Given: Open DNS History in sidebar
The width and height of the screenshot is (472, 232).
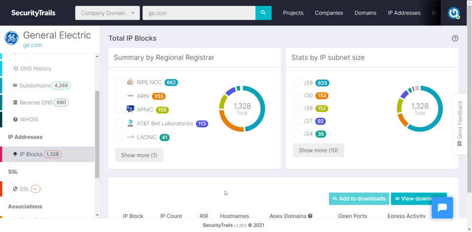Looking at the screenshot, I should point(32,68).
